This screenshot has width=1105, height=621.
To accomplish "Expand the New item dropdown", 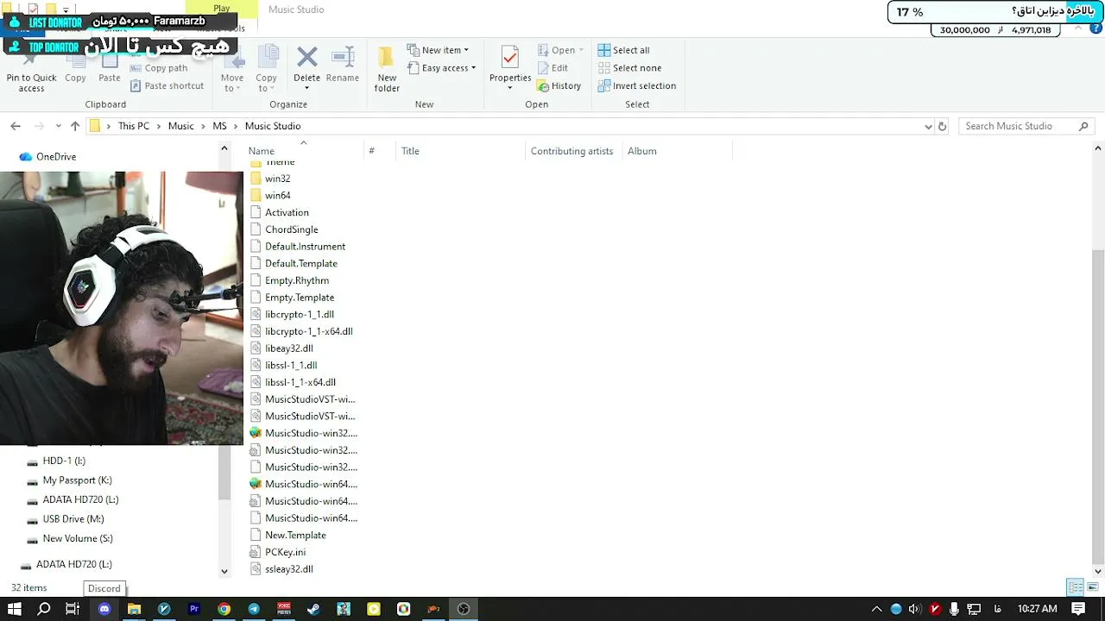I will point(466,50).
